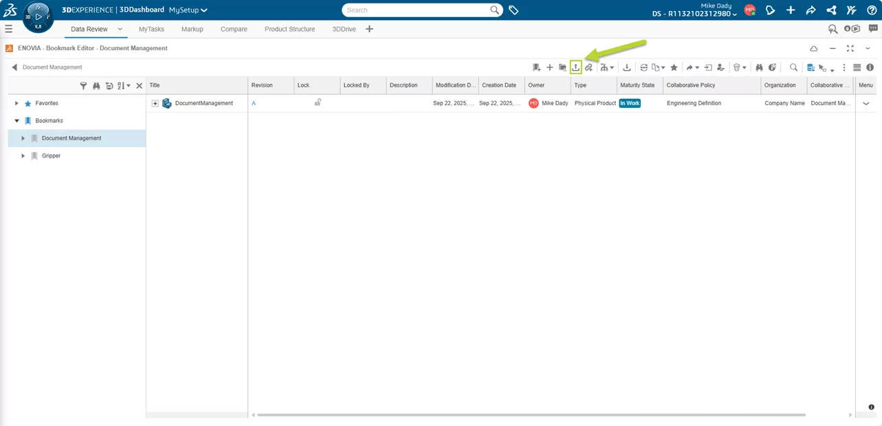The height and width of the screenshot is (426, 882).
Task: Activate the filter funnel in the bookmarks panel
Action: pyautogui.click(x=83, y=85)
